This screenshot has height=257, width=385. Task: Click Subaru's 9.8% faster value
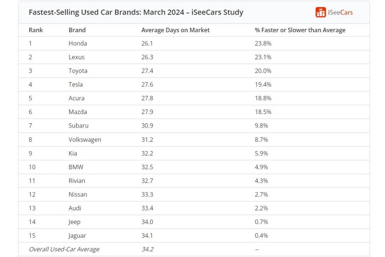point(261,126)
